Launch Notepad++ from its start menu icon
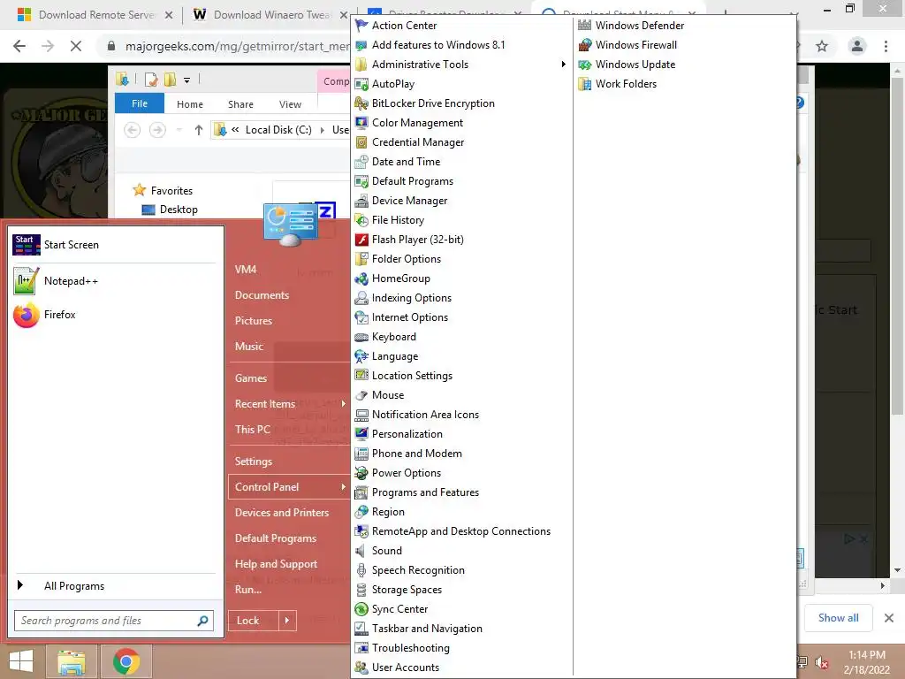Screen dimensions: 905x679 26,280
